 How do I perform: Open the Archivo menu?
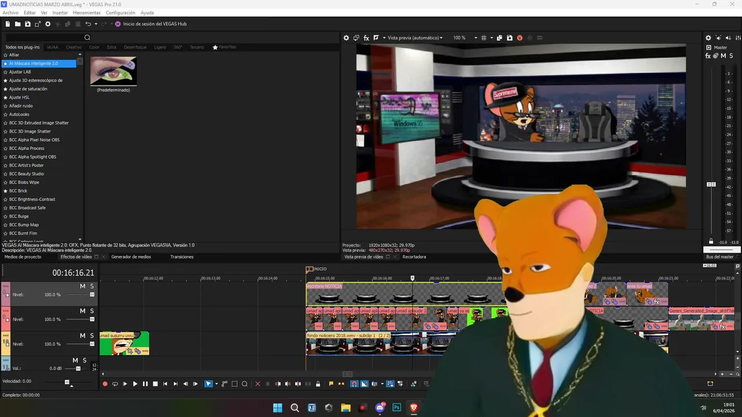[x=10, y=13]
